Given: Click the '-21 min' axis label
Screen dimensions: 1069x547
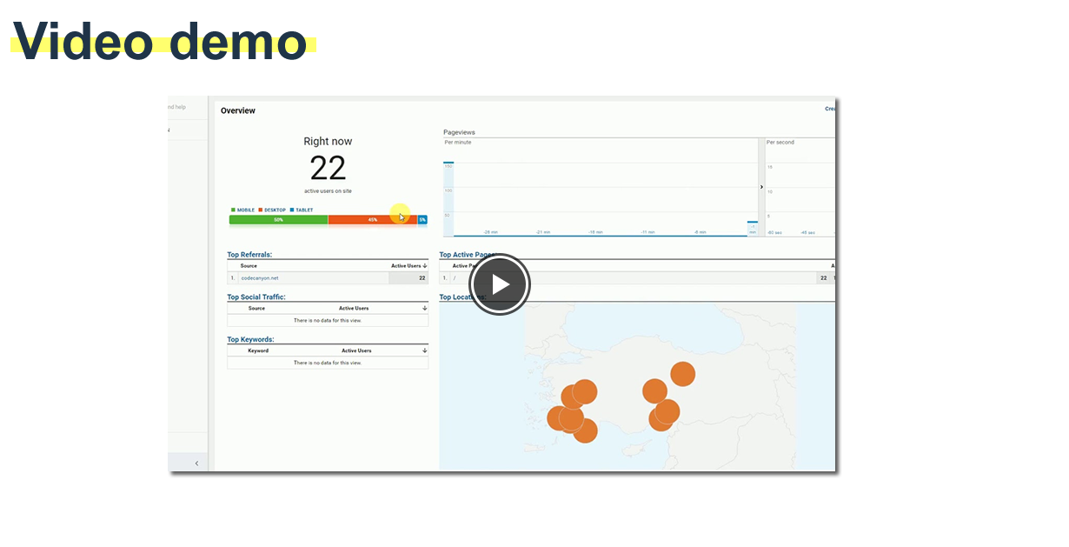Looking at the screenshot, I should [543, 232].
